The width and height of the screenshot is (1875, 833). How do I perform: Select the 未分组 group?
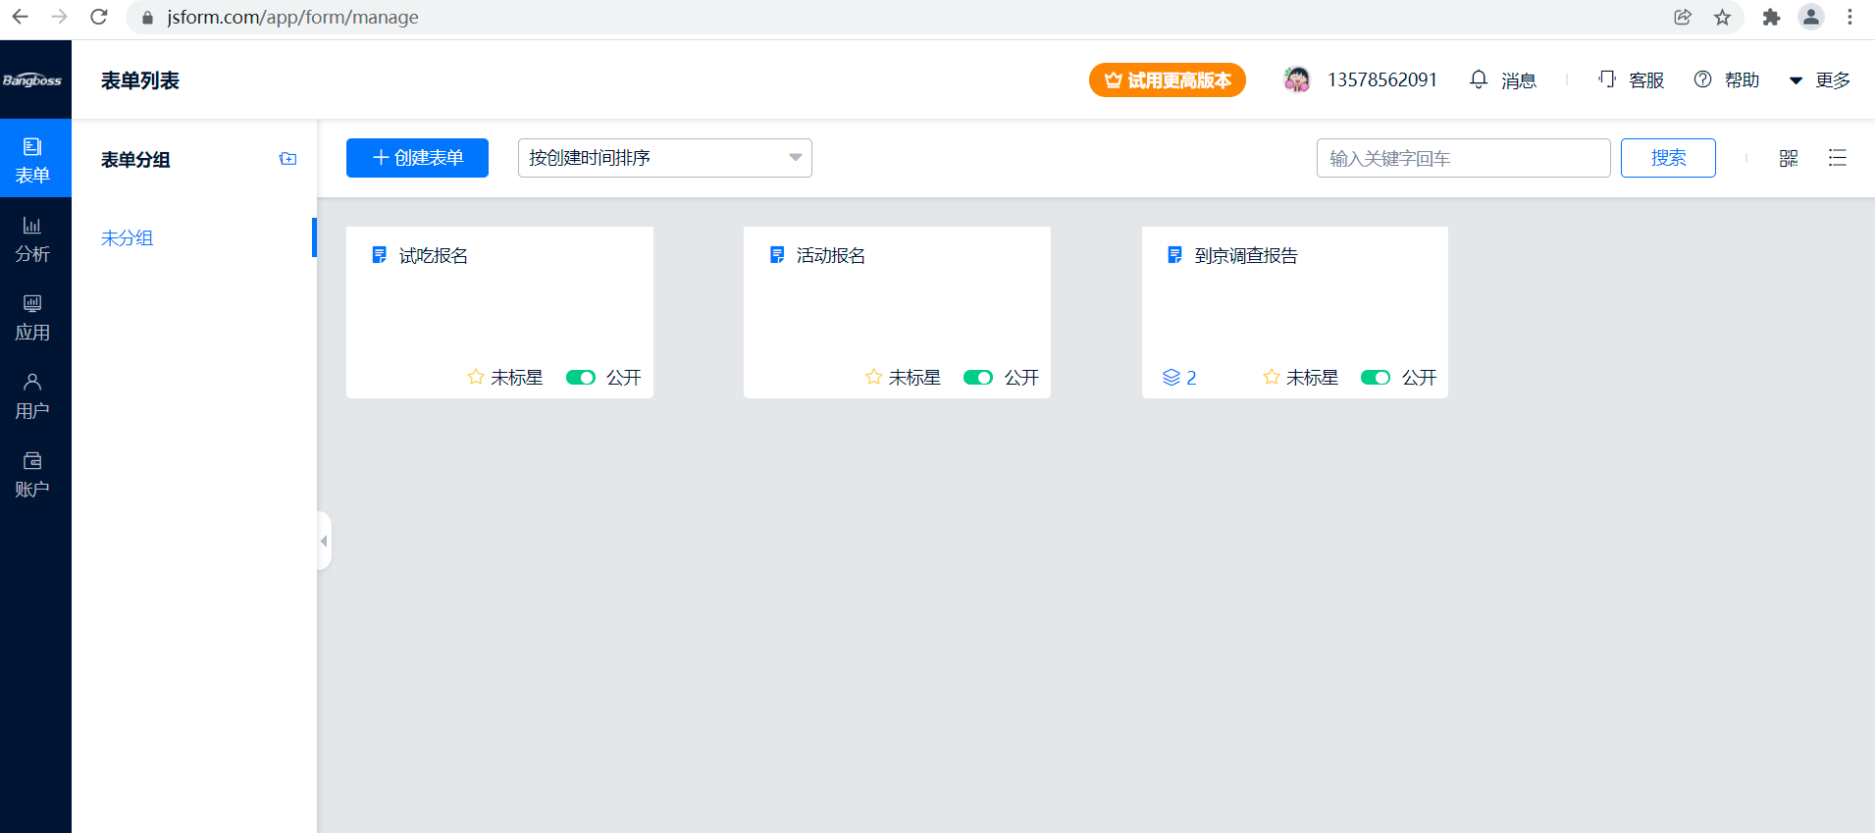pyautogui.click(x=128, y=238)
